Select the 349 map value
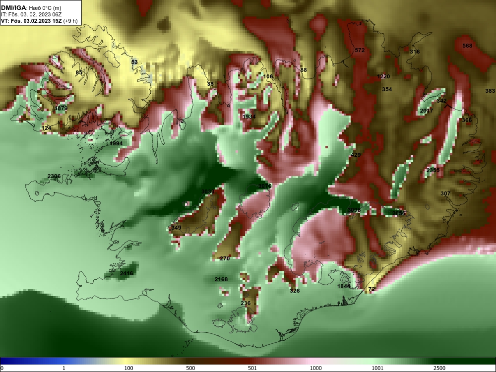 (176, 228)
